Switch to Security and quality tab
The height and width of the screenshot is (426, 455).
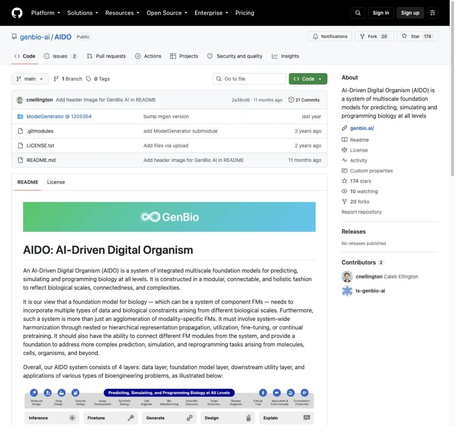pyautogui.click(x=235, y=56)
